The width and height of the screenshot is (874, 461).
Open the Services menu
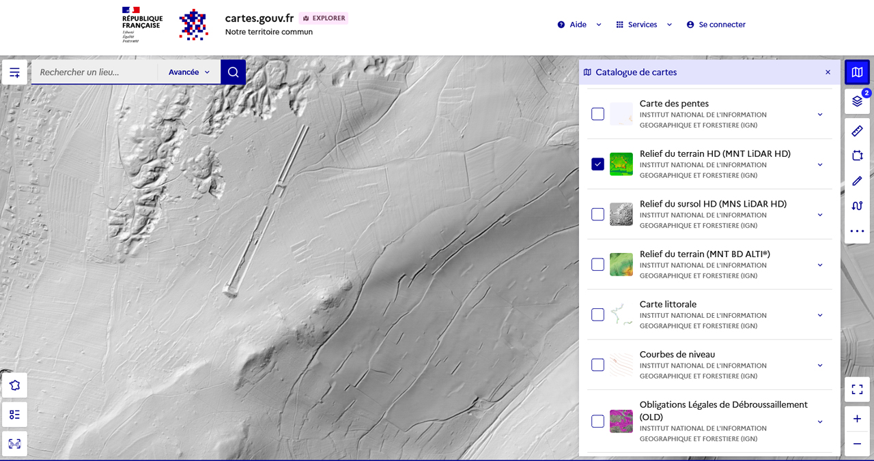coord(643,25)
